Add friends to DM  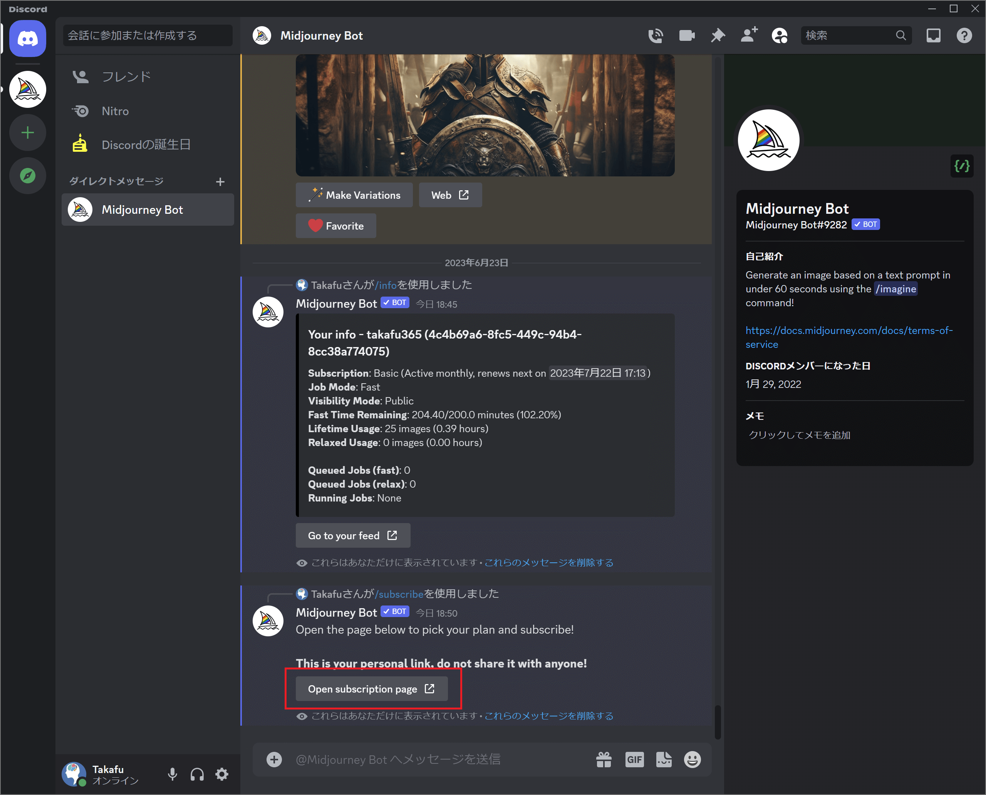click(749, 35)
